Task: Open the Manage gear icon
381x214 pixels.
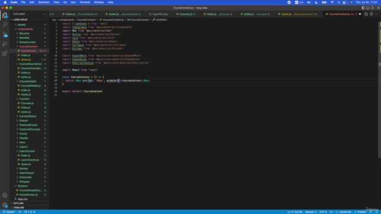Action: point(5,204)
